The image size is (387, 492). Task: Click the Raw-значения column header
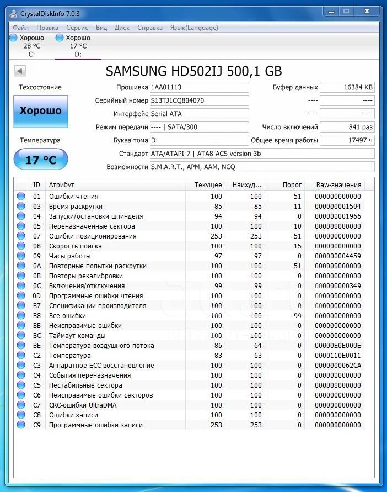[335, 185]
